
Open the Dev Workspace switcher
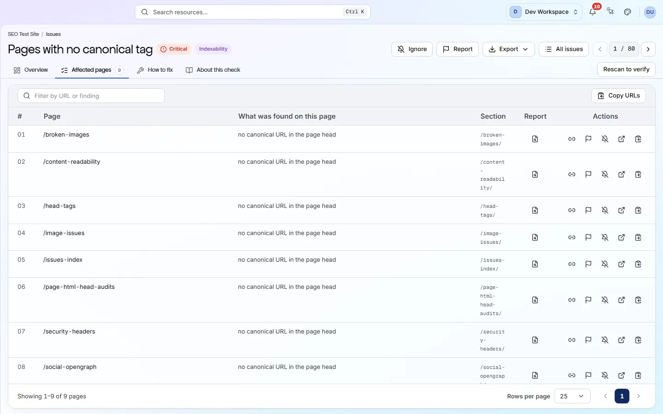[x=544, y=12]
